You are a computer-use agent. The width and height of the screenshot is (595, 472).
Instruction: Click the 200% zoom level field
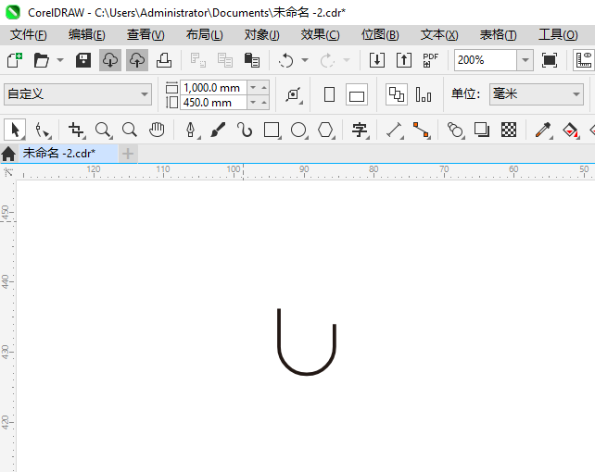coord(486,60)
